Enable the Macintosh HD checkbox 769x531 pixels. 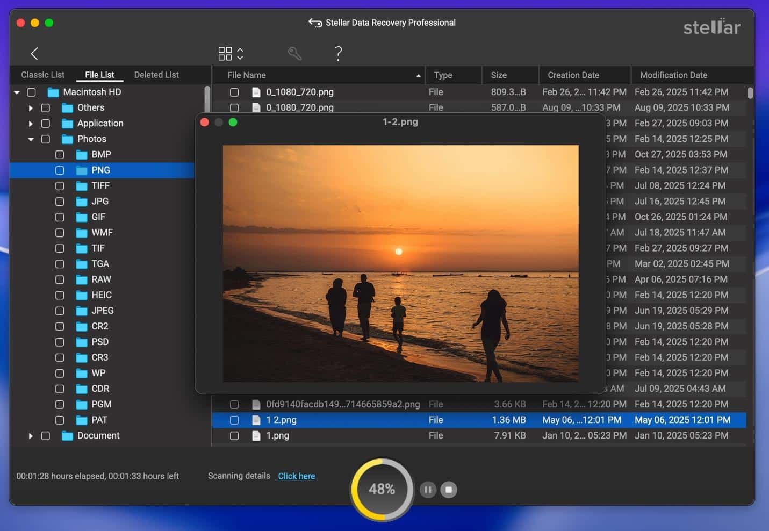pos(31,92)
